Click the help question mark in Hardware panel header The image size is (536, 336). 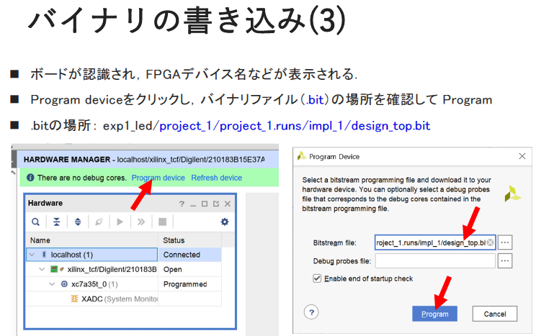click(182, 204)
